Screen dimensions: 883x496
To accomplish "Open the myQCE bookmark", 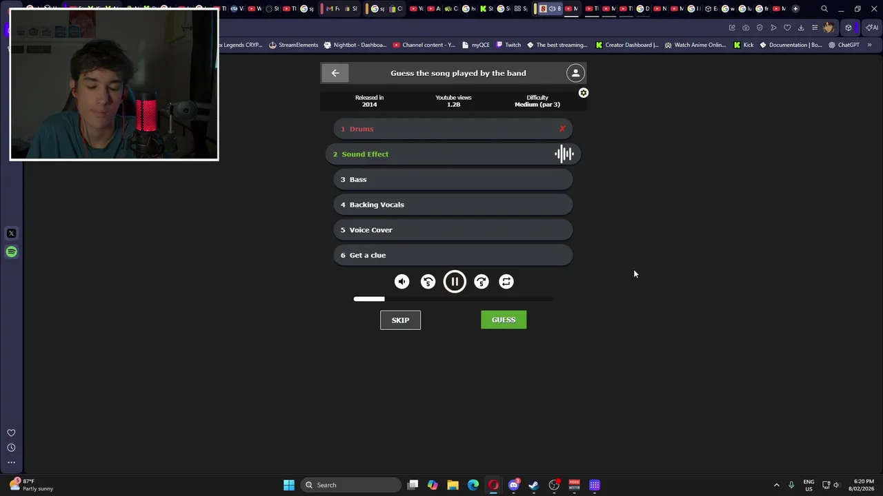I will [x=475, y=45].
